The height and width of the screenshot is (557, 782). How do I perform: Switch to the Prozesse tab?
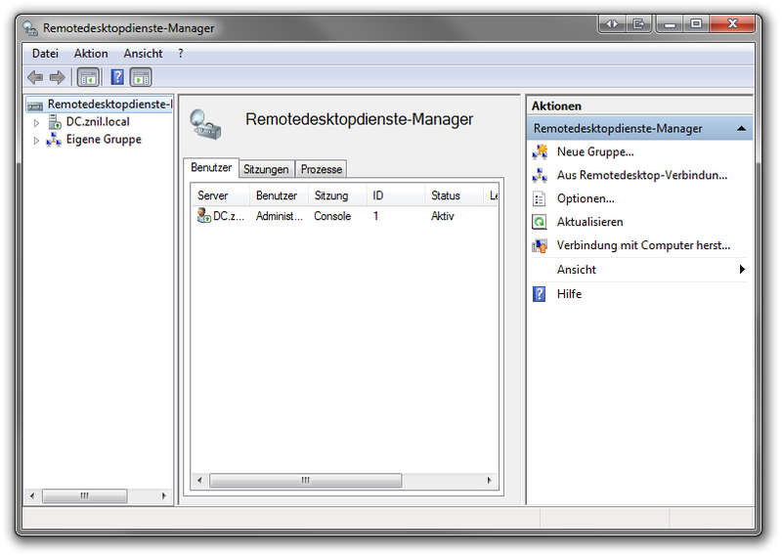321,169
